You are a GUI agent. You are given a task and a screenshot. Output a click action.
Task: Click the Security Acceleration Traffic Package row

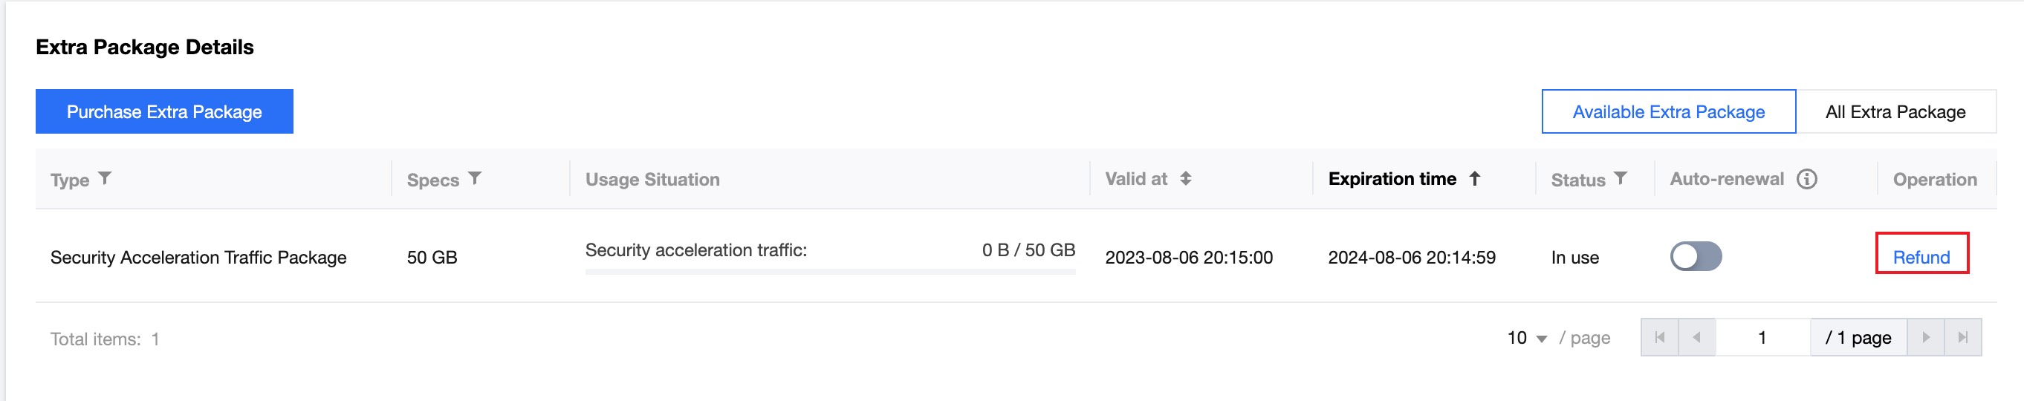point(198,258)
